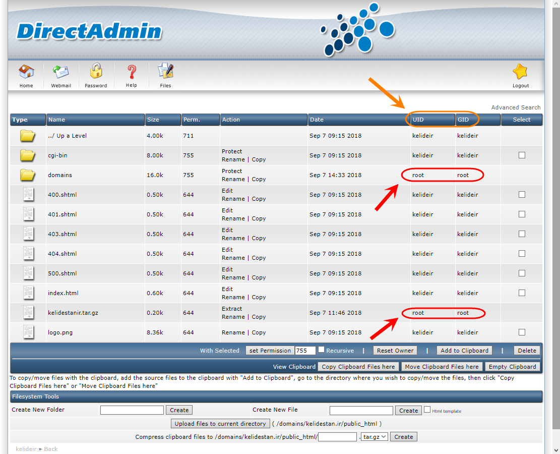
Task: Click the 400.shtml file icon
Action: click(x=28, y=195)
